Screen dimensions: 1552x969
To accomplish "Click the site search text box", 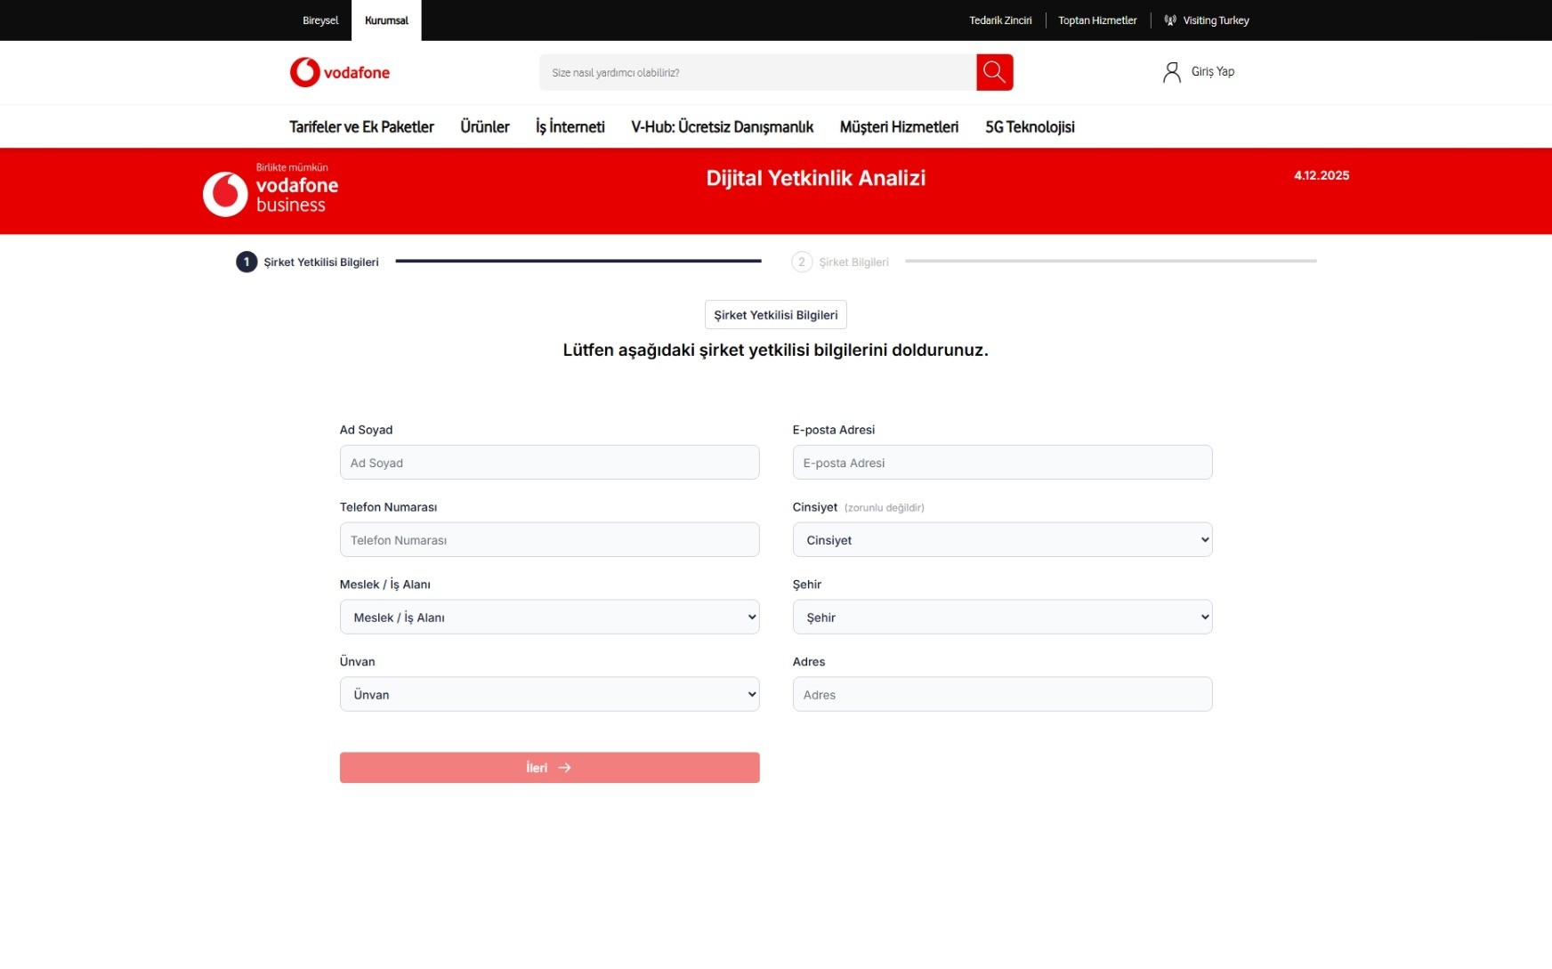I will point(756,73).
